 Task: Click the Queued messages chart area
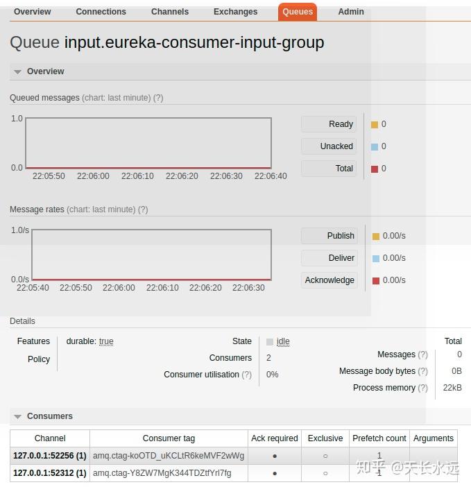[x=148, y=143]
